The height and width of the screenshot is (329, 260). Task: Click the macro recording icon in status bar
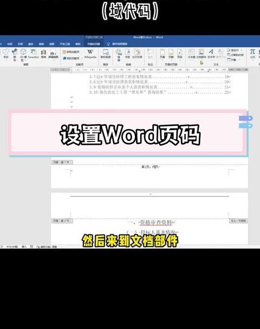pyautogui.click(x=31, y=247)
